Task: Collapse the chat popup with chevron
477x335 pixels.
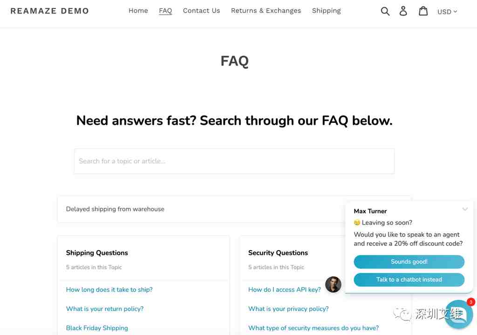Action: coord(465,209)
